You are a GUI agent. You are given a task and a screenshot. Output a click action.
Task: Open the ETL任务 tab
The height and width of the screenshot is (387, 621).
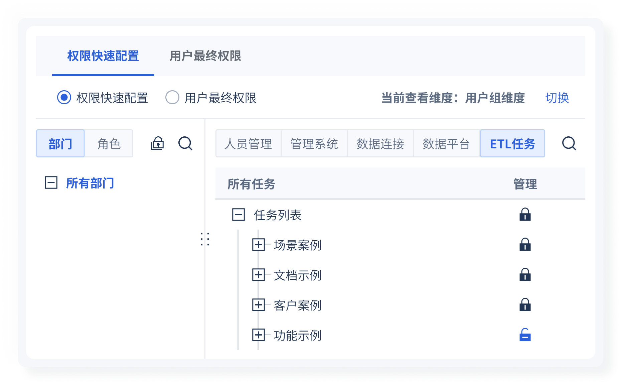(513, 144)
